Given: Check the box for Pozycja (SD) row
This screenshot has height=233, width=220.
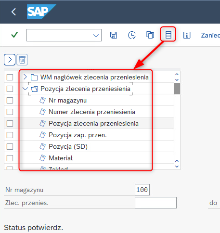Looking at the screenshot, I should [x=10, y=146].
